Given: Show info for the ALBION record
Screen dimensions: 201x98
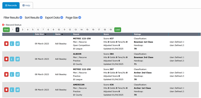Looking at the screenshot, I should pyautogui.click(x=12, y=59).
